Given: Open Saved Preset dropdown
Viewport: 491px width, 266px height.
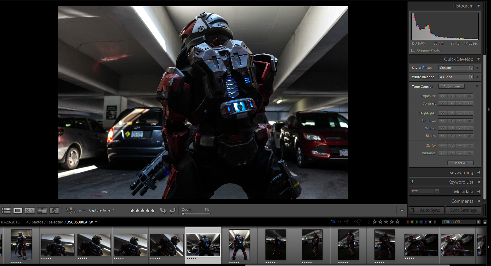Looking at the screenshot, I should (x=456, y=68).
